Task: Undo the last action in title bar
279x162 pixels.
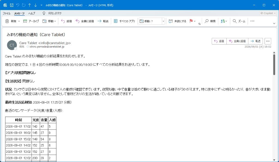Action: pos(17,5)
